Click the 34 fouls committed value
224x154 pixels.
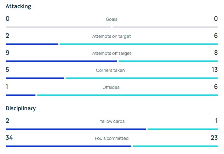[x=9, y=138]
